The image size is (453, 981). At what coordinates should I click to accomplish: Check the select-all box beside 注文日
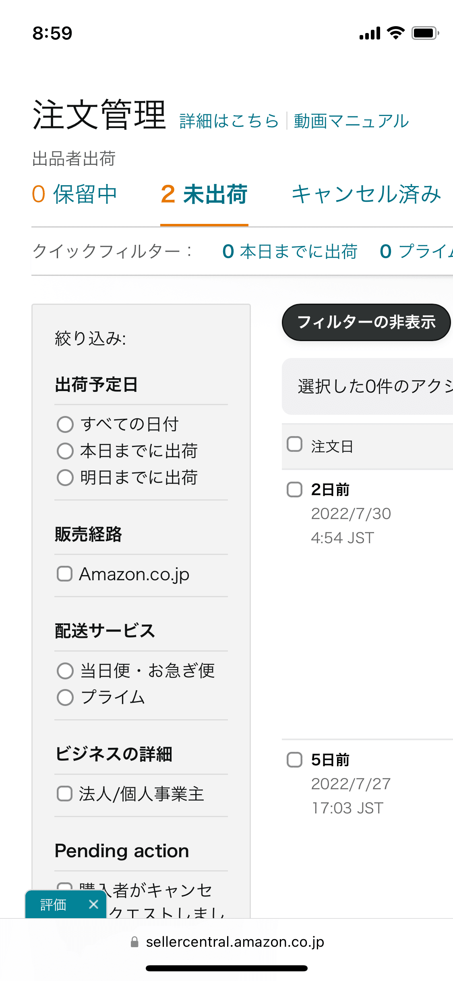(295, 444)
